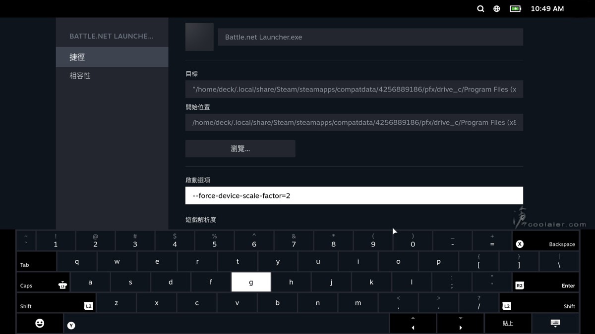Tap the number 5 key

point(214,240)
